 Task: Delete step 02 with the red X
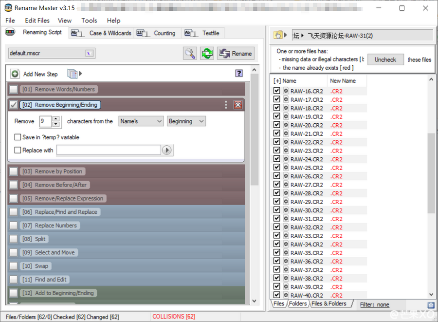click(x=238, y=105)
